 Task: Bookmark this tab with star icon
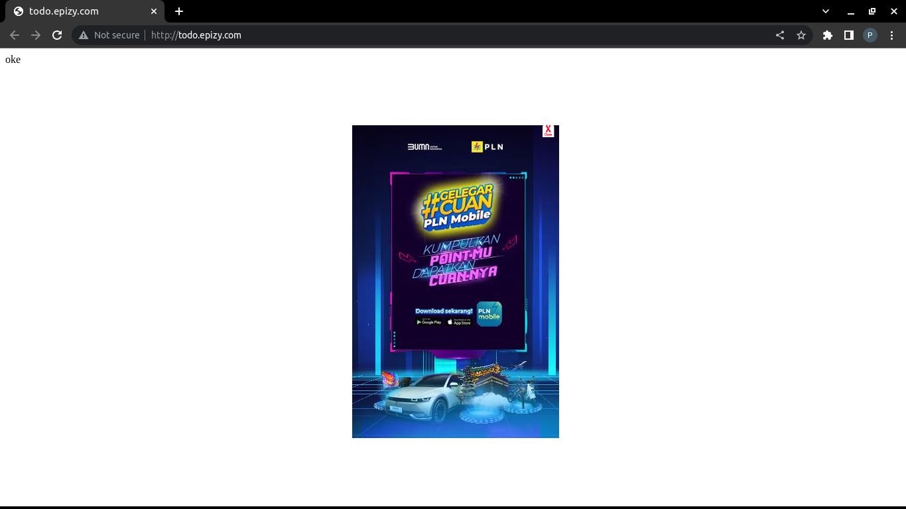(801, 35)
